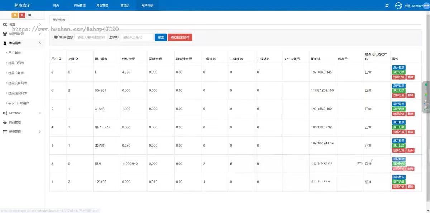The width and height of the screenshot is (430, 213).
Task: Open 拉黑提现列表 in the sidebar
Action: (18, 93)
